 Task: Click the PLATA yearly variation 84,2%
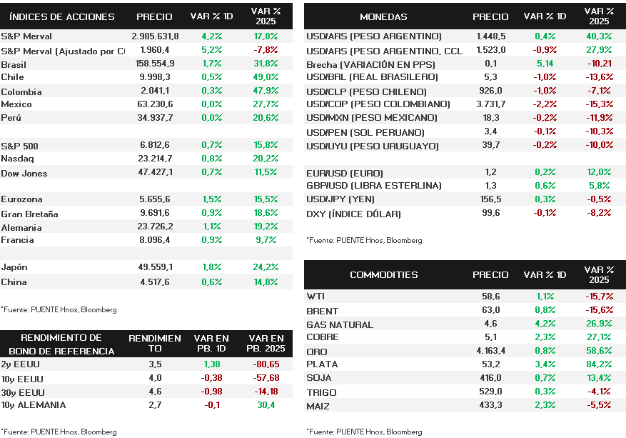[597, 364]
